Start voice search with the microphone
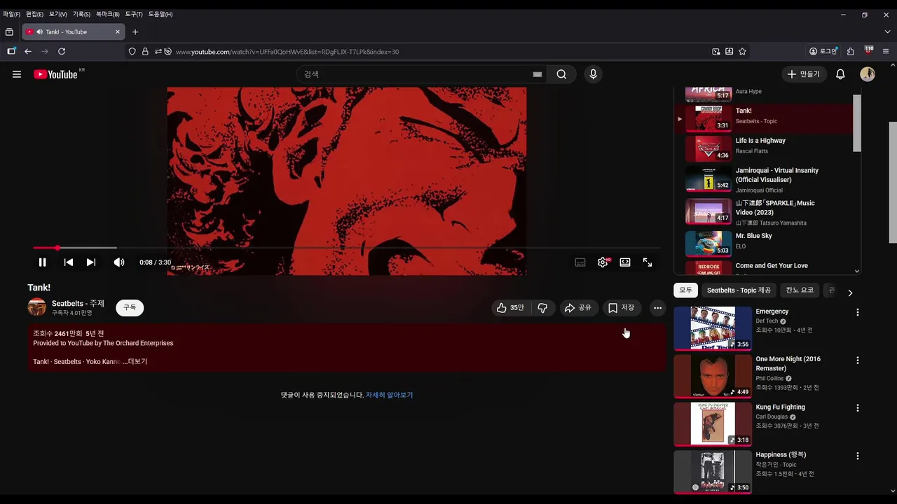This screenshot has width=897, height=504. [594, 74]
